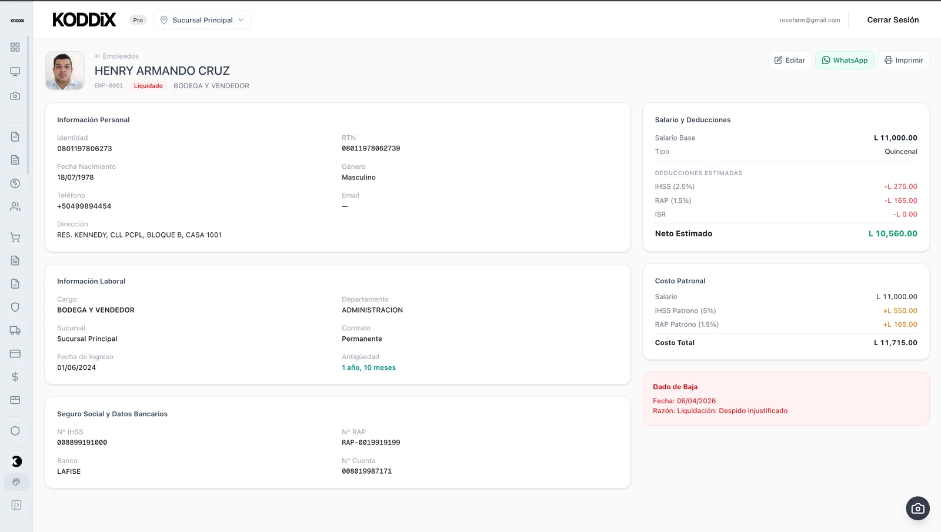The width and height of the screenshot is (941, 532).
Task: Send message via WhatsApp button
Action: [x=844, y=61]
